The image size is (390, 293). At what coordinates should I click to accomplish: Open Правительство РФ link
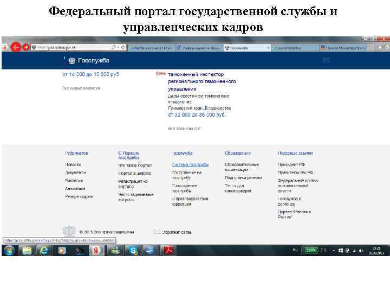pos(296,173)
